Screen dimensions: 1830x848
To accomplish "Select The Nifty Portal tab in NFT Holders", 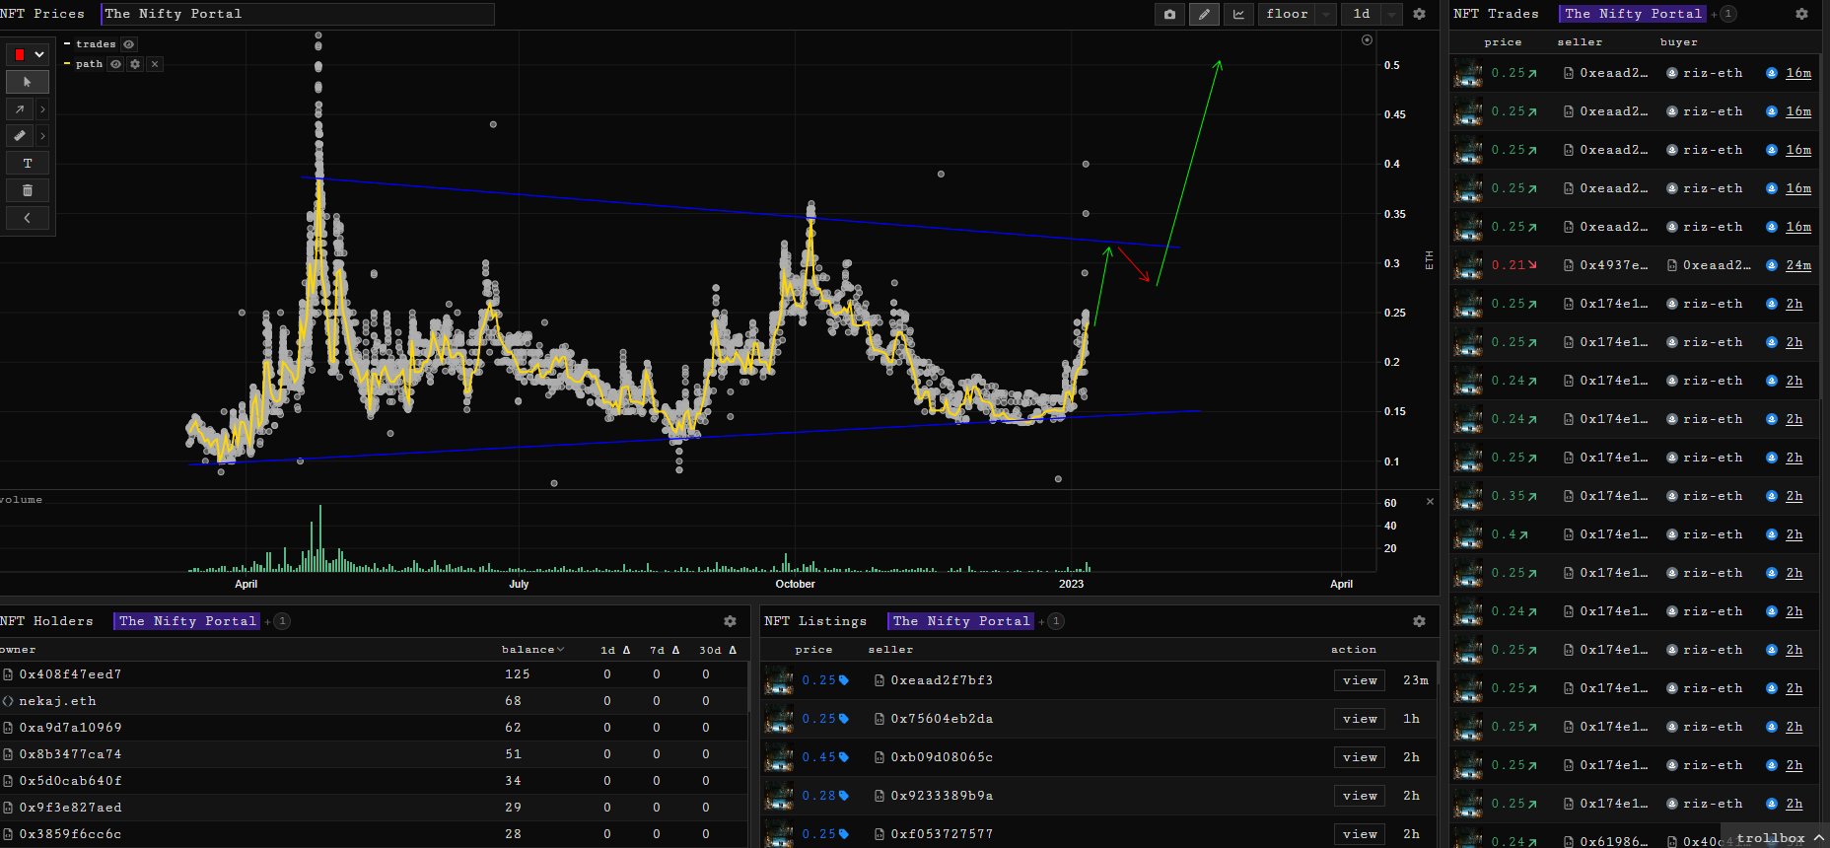I will pyautogui.click(x=187, y=621).
